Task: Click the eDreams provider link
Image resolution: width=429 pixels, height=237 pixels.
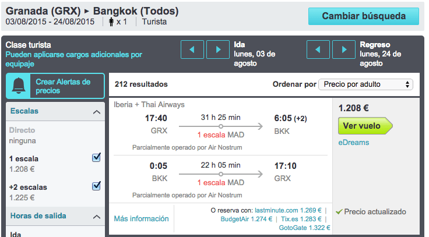Action: click(353, 143)
